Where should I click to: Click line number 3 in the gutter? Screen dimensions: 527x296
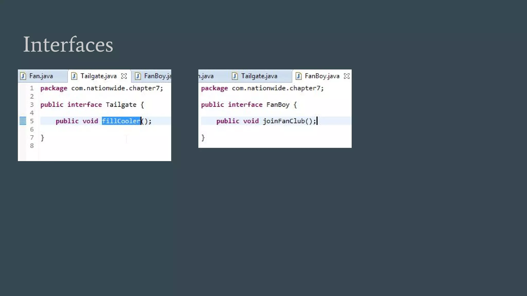pos(32,105)
